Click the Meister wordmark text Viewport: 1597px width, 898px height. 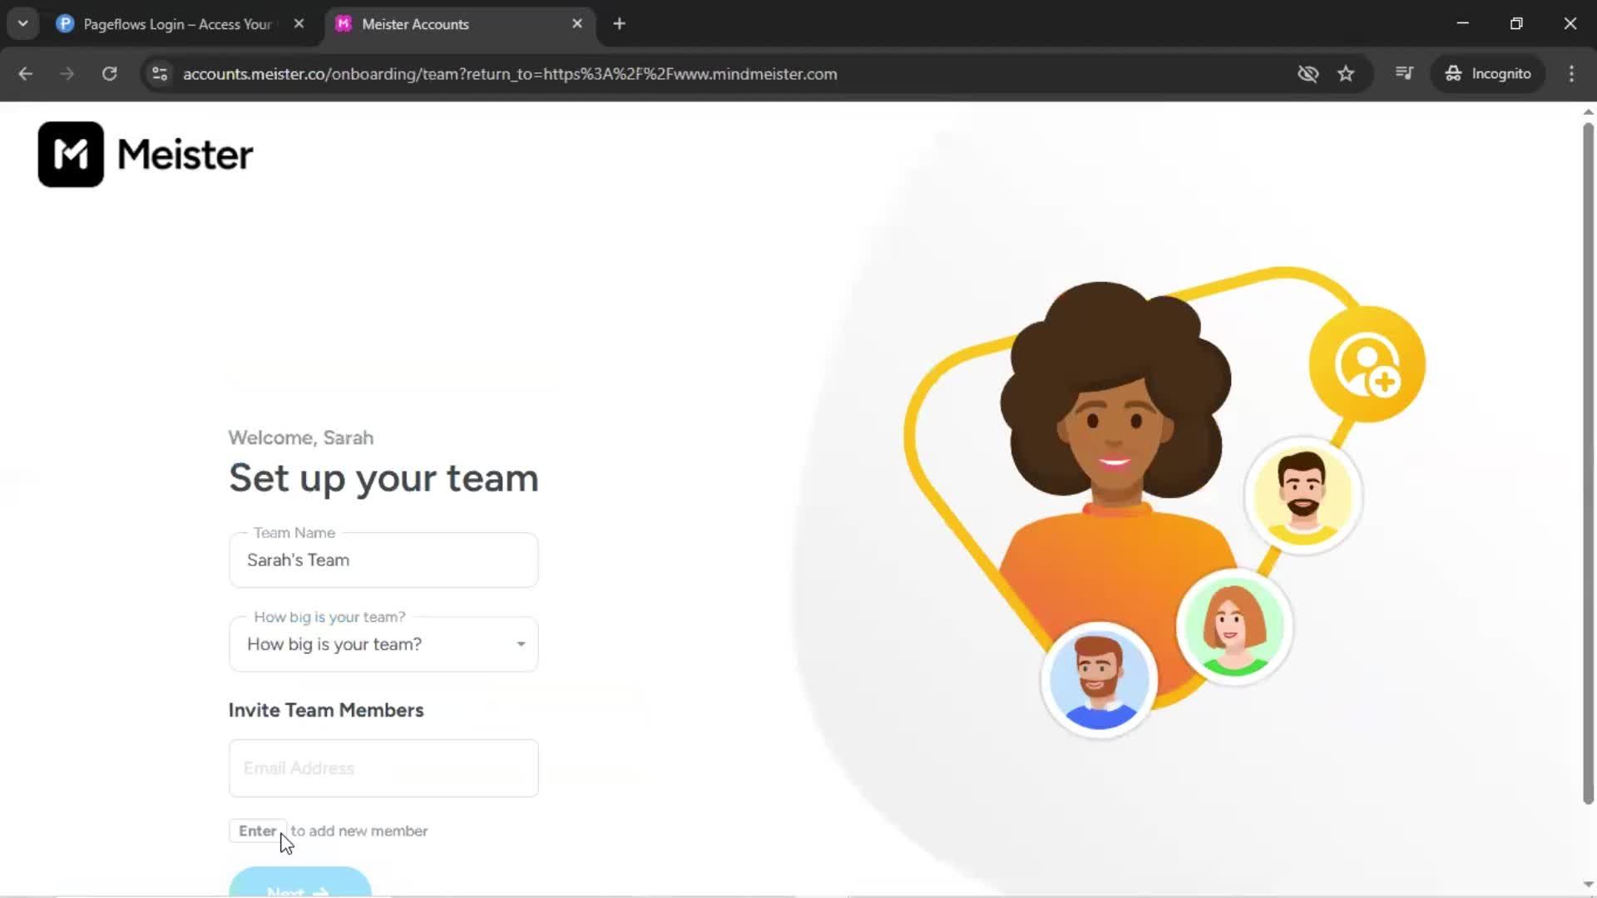185,155
